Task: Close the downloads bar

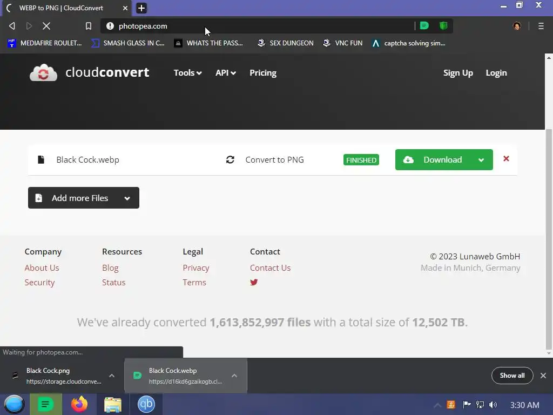Action: click(x=543, y=376)
